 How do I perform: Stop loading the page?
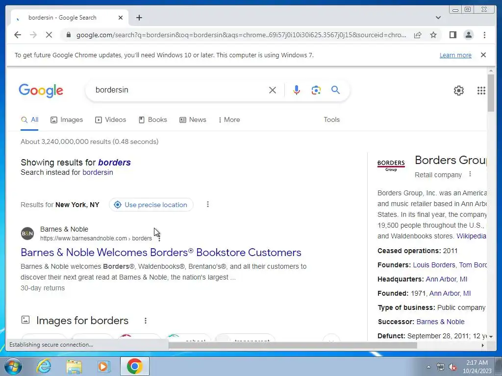coord(49,35)
